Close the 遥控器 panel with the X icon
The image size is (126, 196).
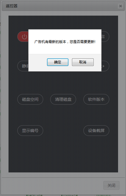coord(120,6)
